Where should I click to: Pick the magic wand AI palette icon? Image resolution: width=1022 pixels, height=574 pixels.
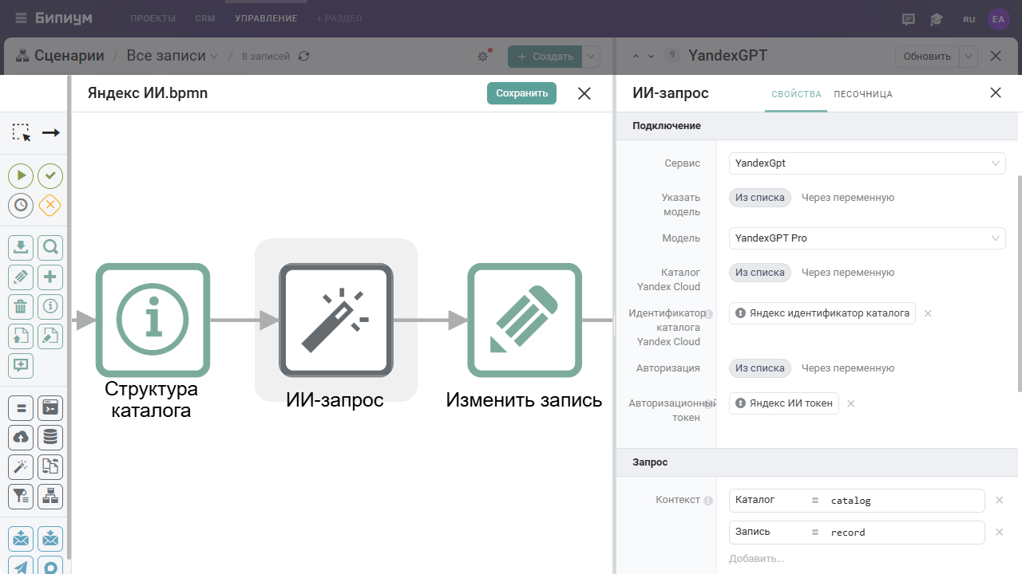coord(21,466)
